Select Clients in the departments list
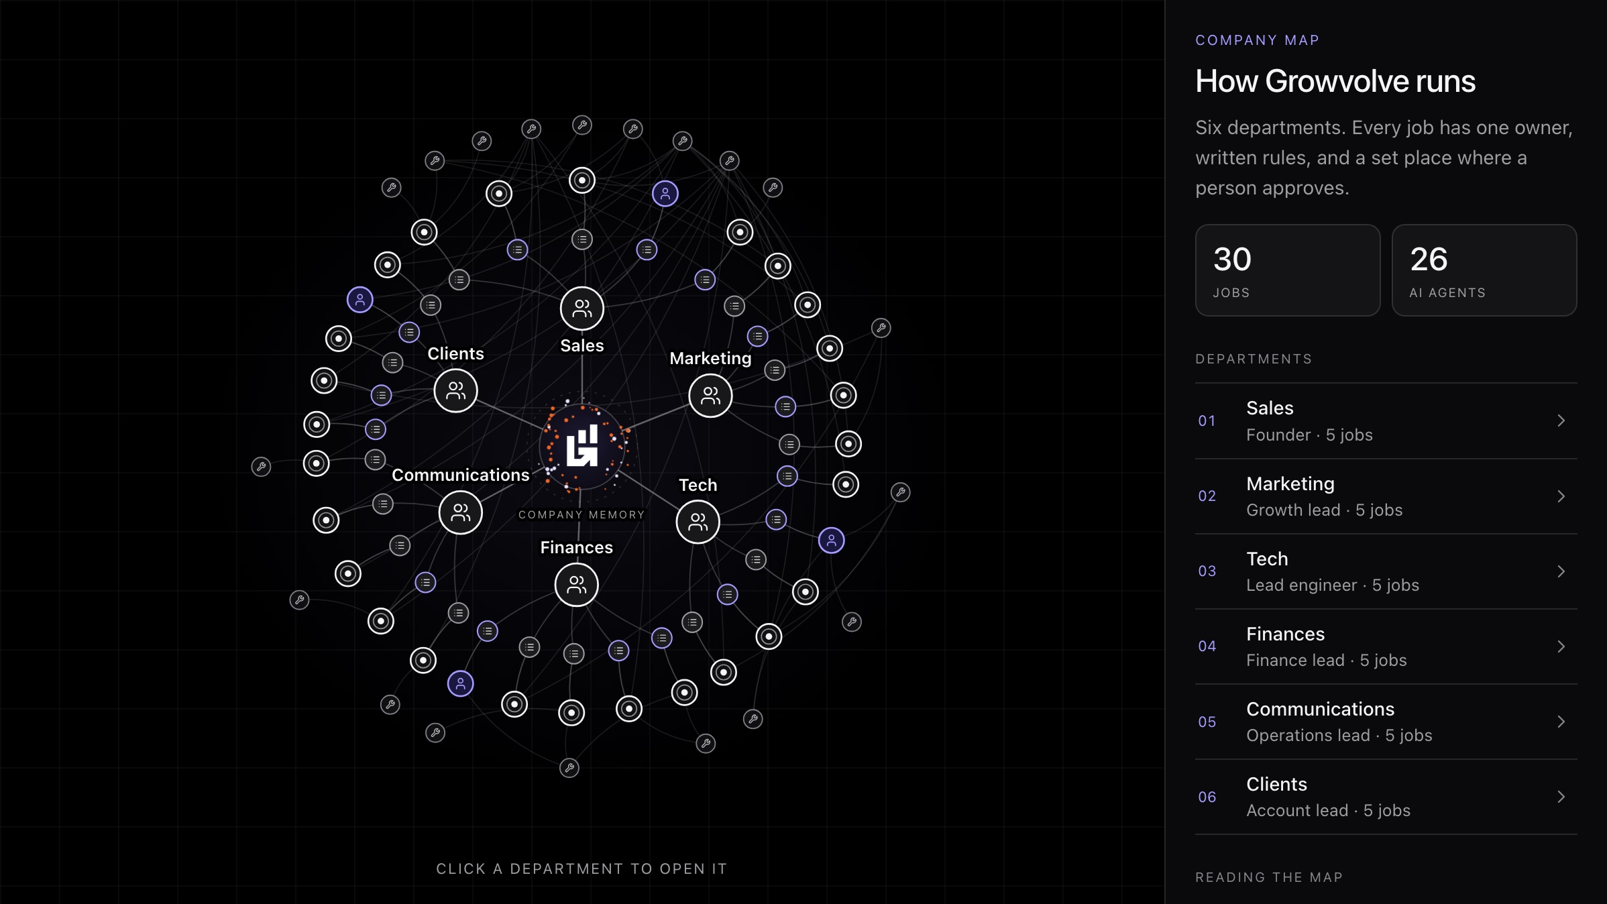Image resolution: width=1607 pixels, height=904 pixels. coord(1386,797)
